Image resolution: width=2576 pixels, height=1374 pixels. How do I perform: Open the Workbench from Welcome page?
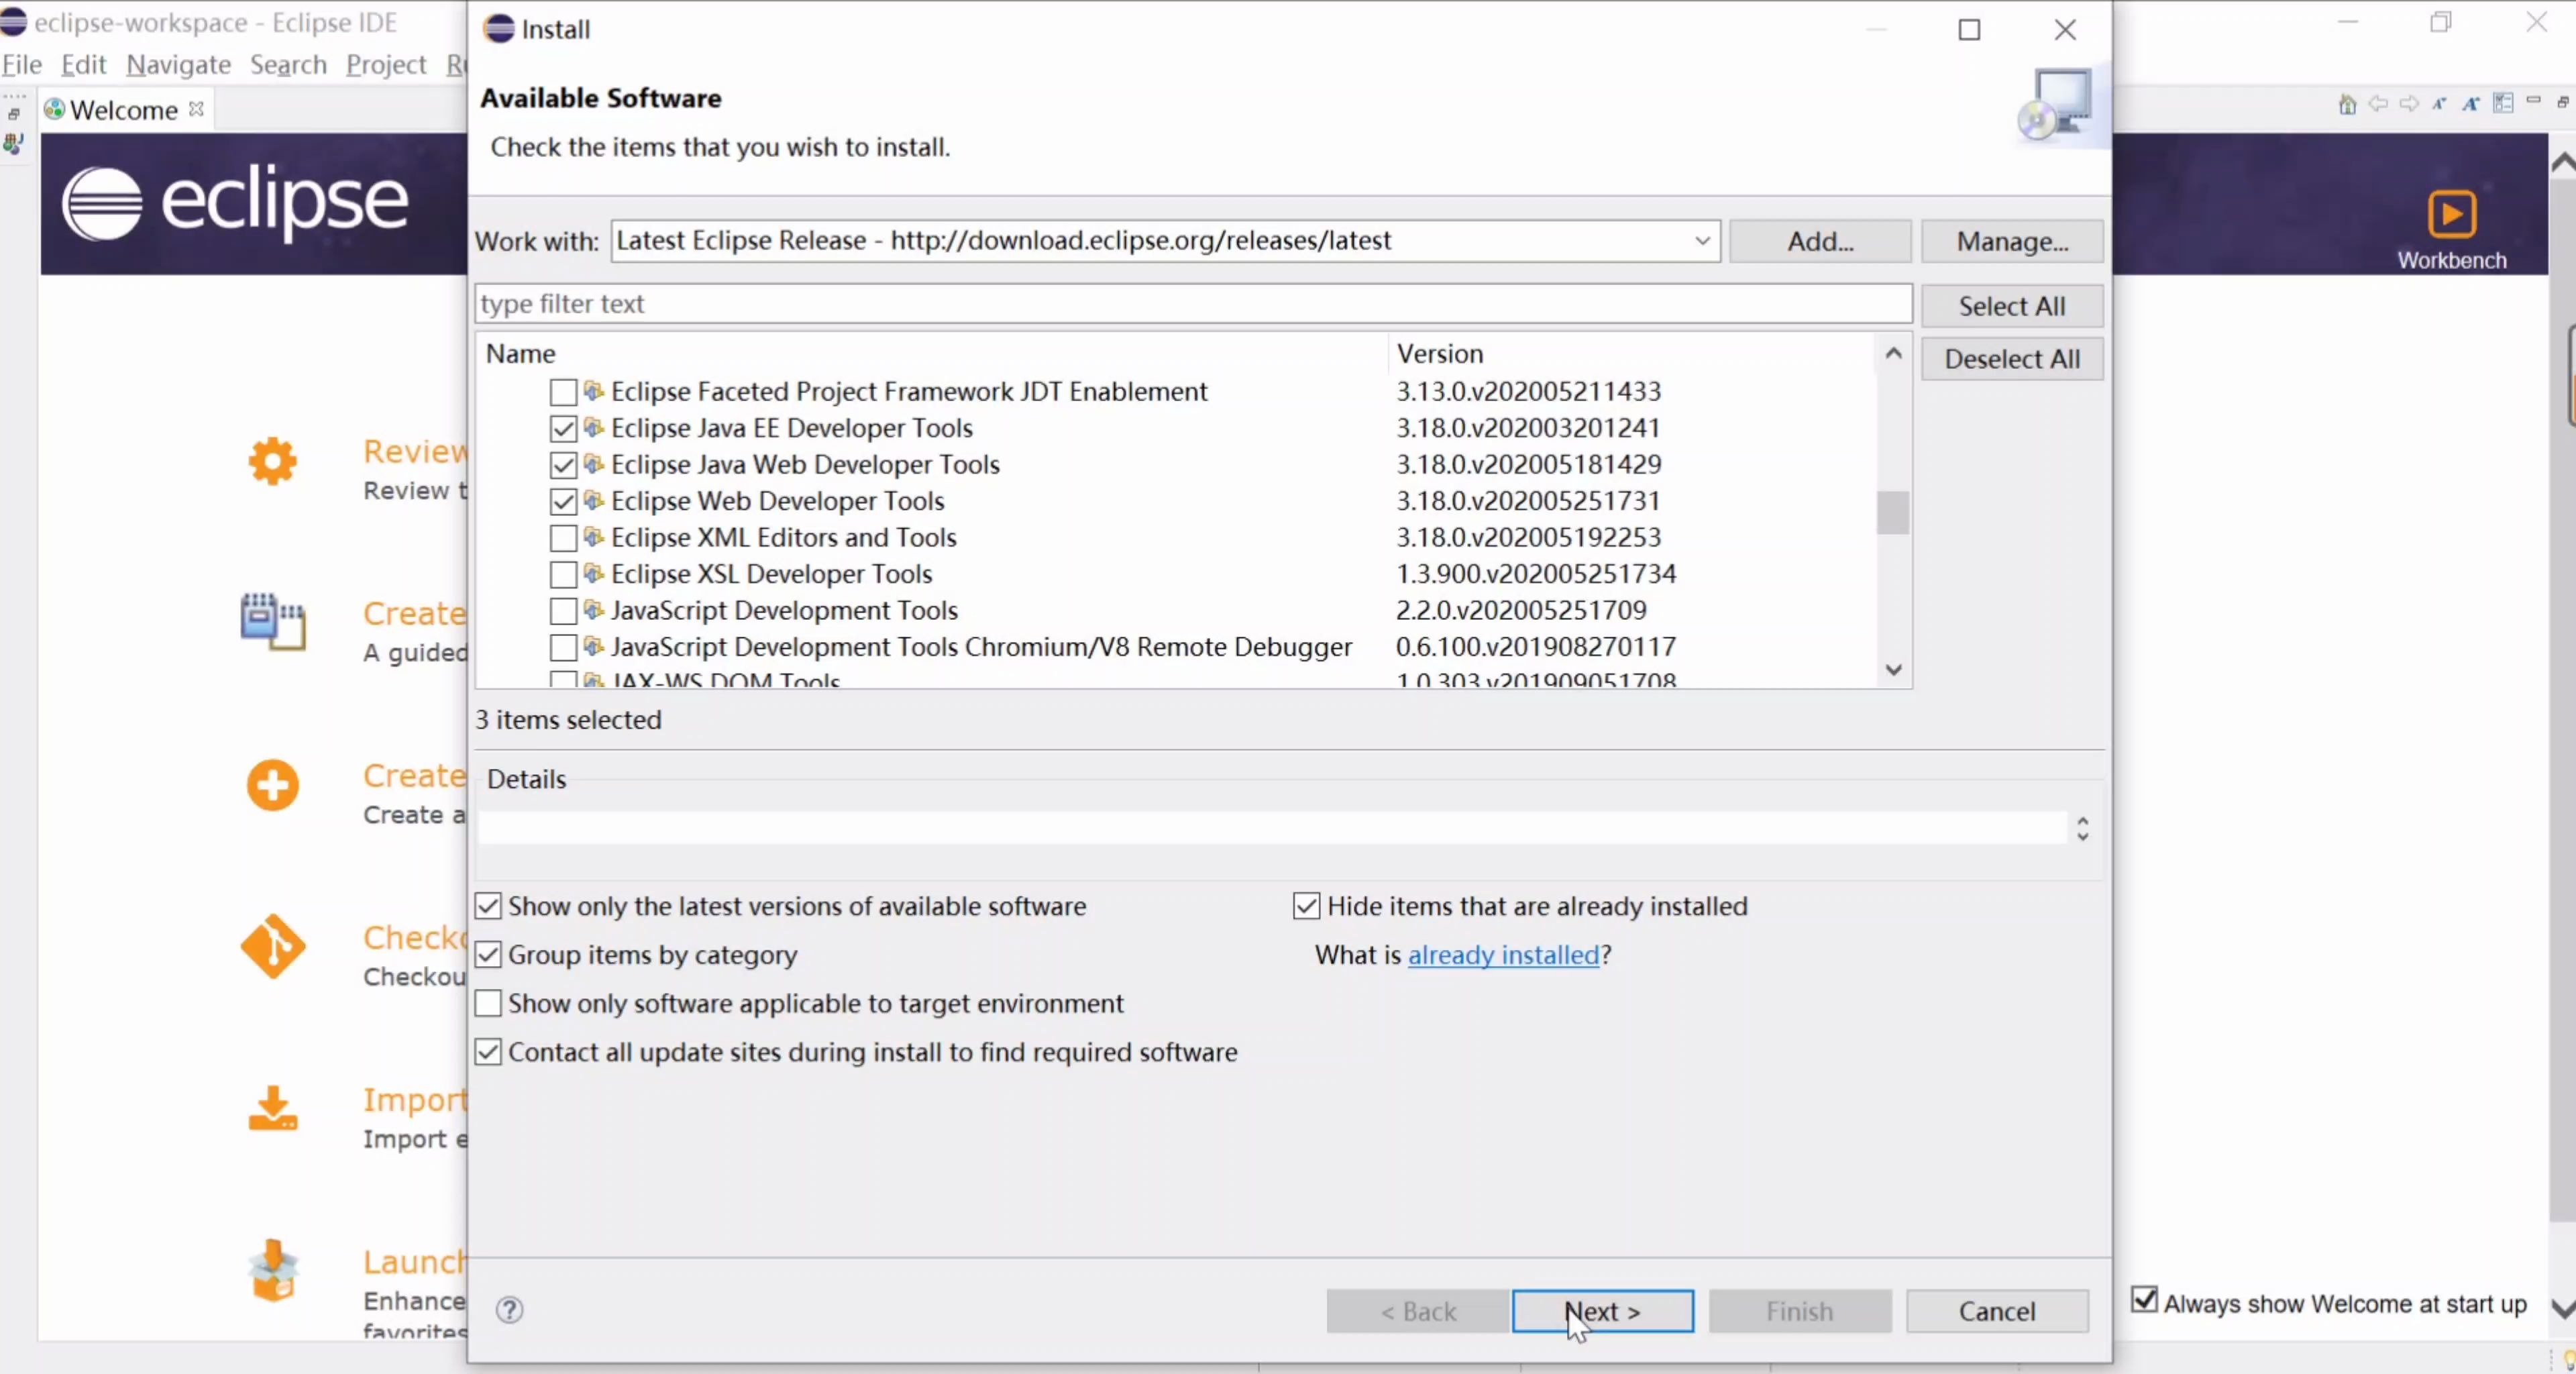[x=2452, y=229]
